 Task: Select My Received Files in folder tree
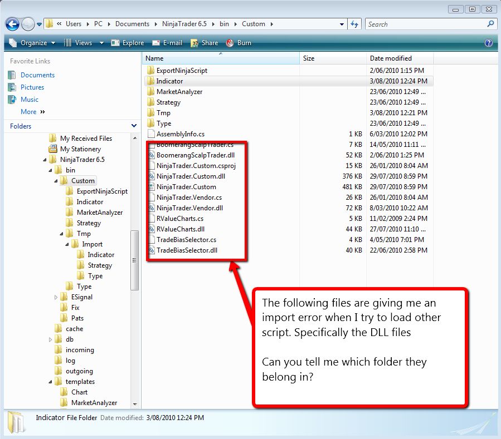point(80,139)
